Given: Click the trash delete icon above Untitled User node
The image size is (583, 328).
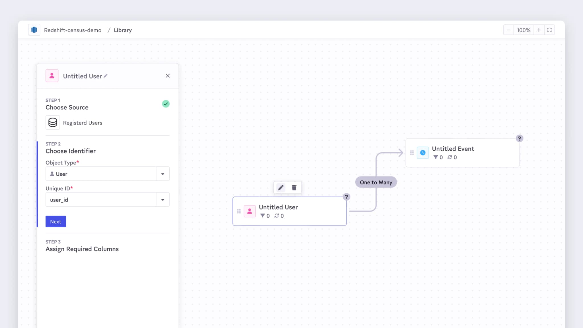Looking at the screenshot, I should point(294,188).
